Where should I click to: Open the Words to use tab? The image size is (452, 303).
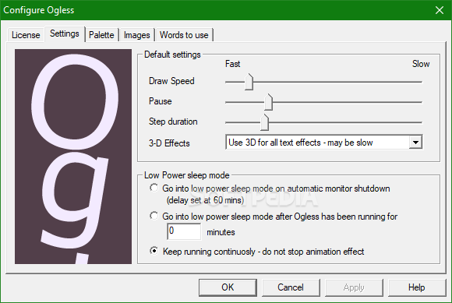[184, 35]
